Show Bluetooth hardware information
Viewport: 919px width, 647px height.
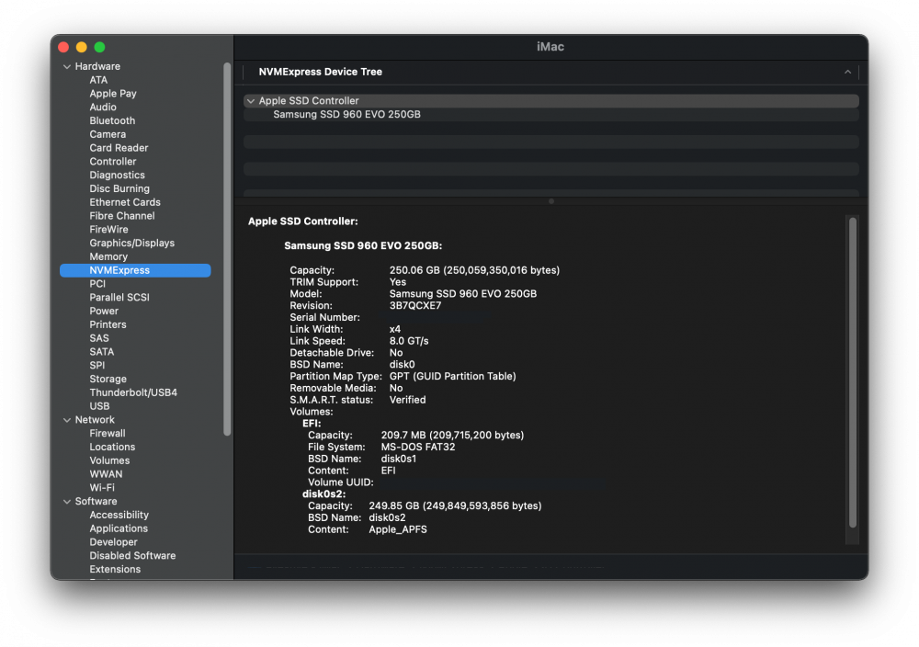click(112, 120)
